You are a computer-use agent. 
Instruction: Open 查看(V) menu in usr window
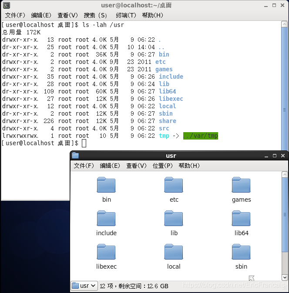[x=136, y=166]
